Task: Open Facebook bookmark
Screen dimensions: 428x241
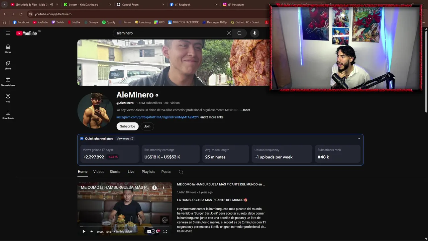Action: click(x=21, y=22)
